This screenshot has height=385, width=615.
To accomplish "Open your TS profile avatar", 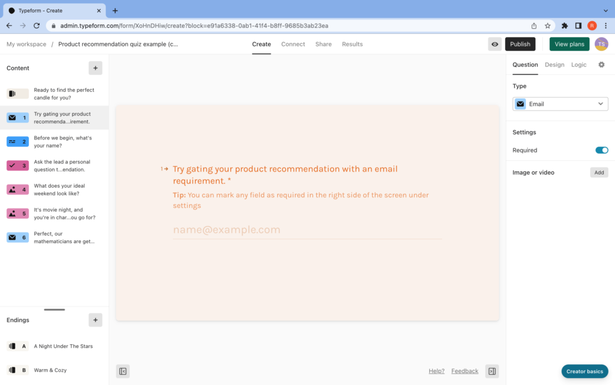I will (x=601, y=44).
